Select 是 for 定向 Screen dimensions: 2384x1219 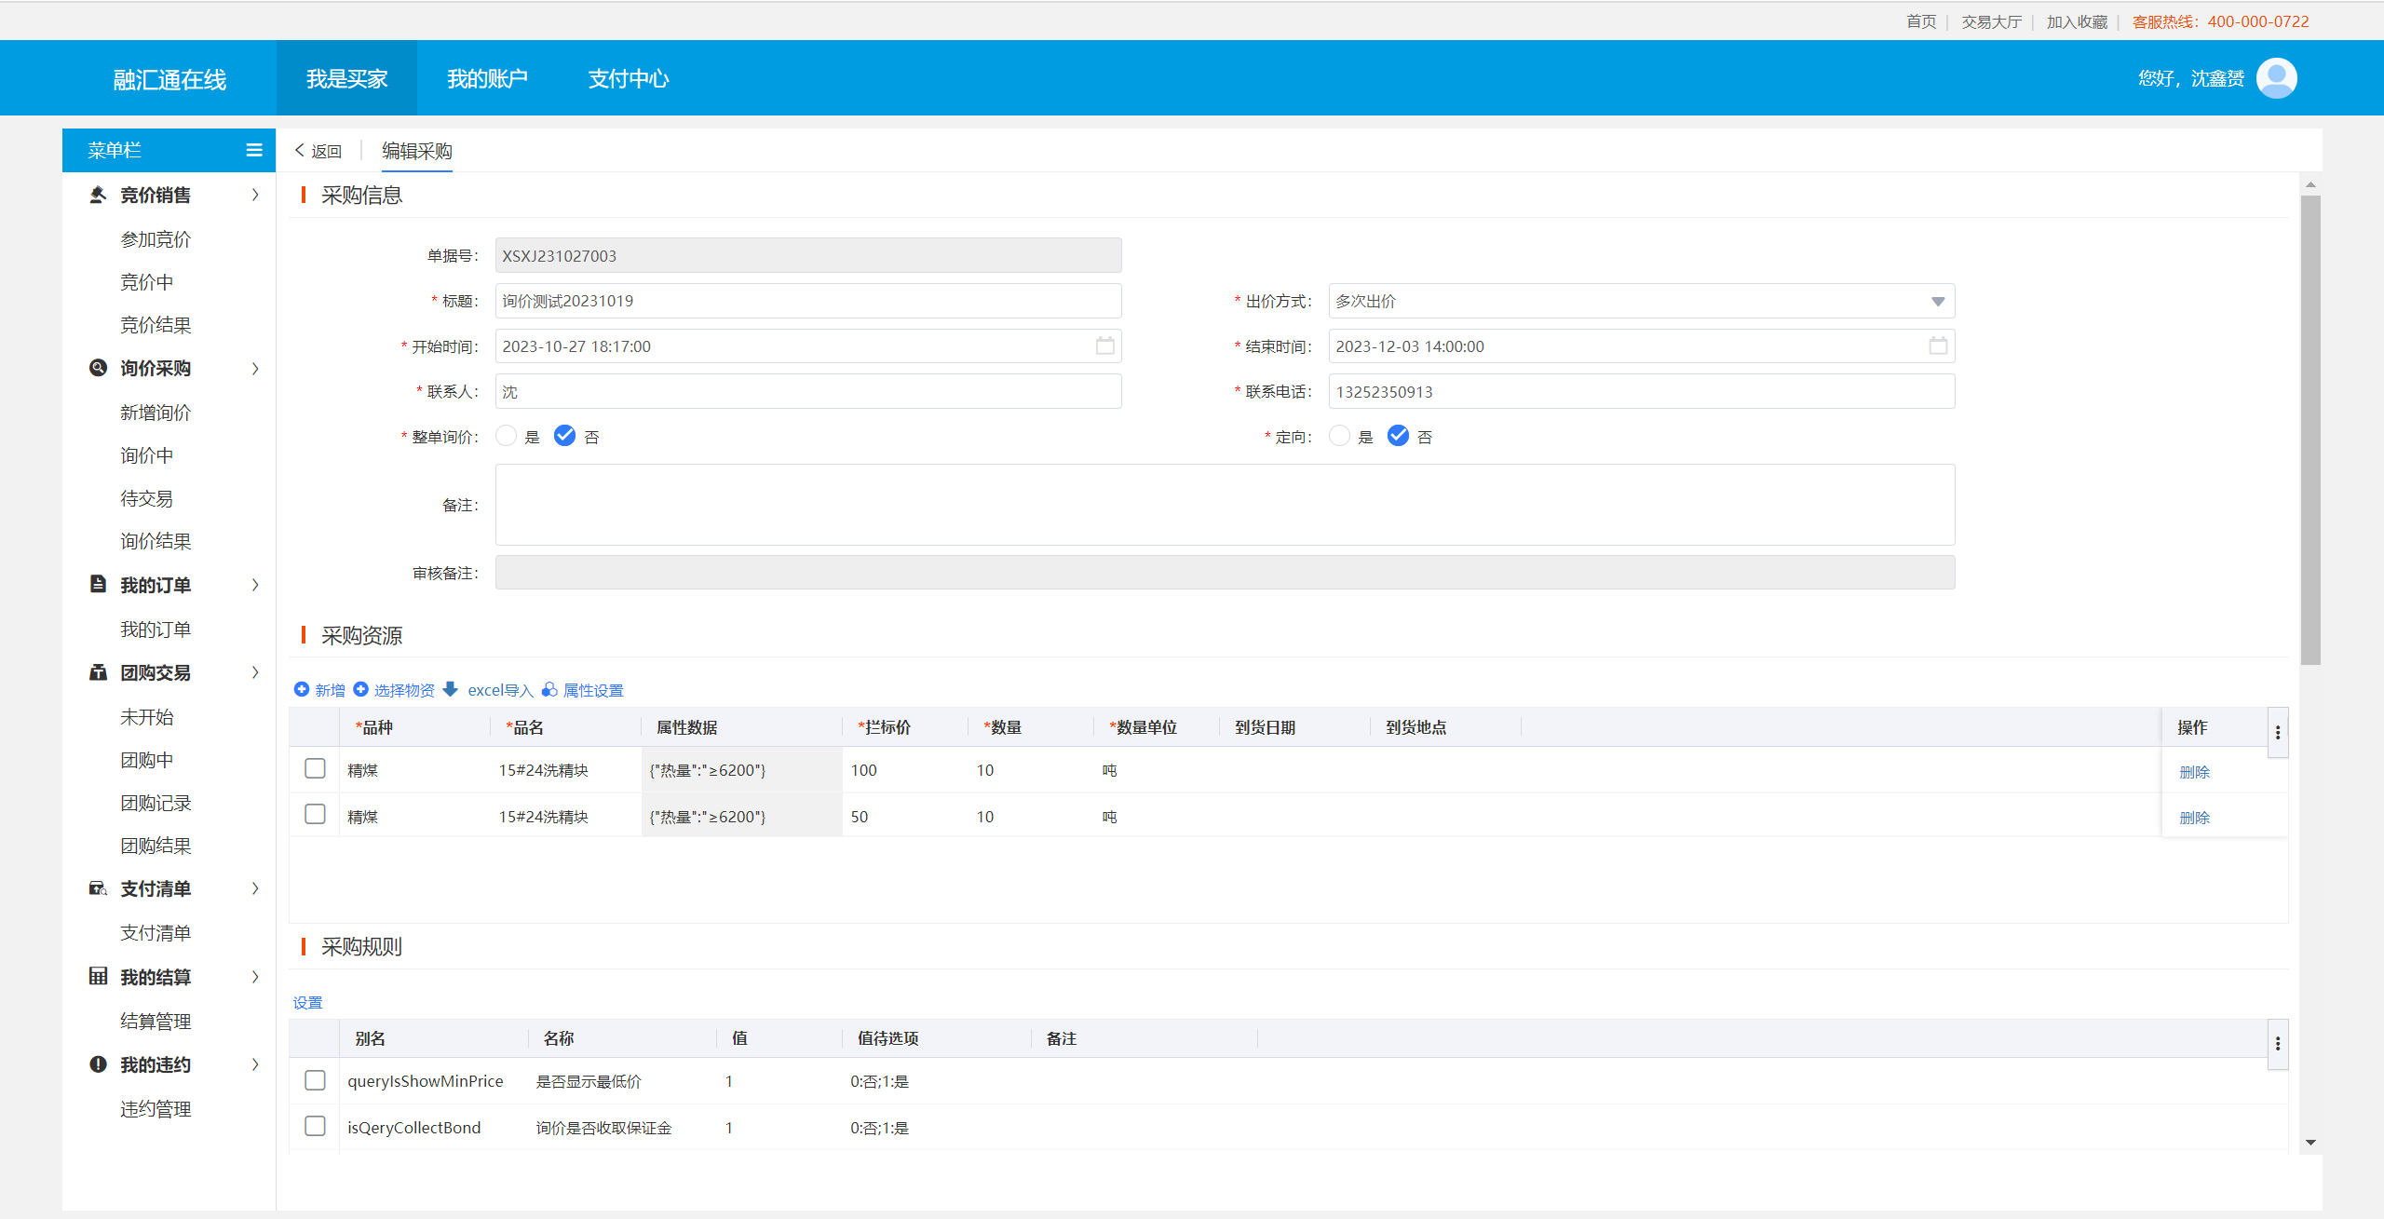1339,436
